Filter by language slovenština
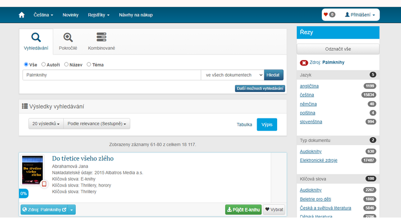The height and width of the screenshot is (220, 401). point(311,121)
